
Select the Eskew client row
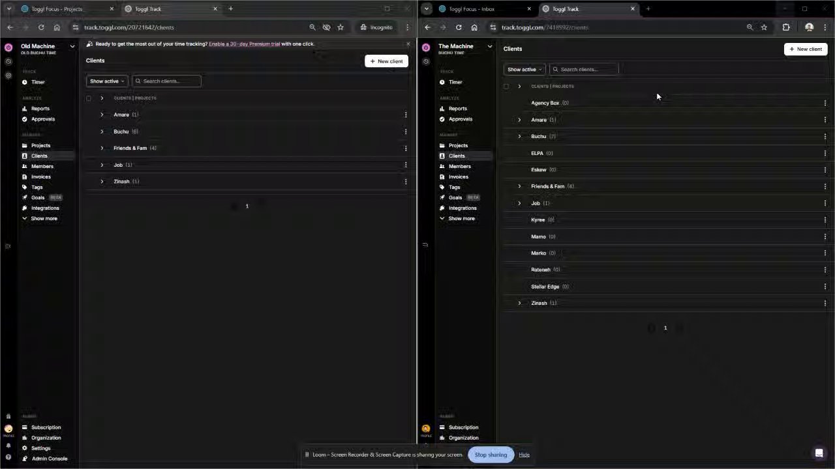pyautogui.click(x=665, y=170)
